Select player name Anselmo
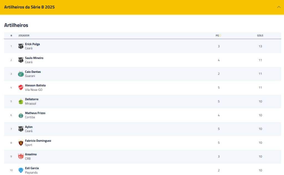Viewport: 284px width, 175px height. pyautogui.click(x=31, y=154)
